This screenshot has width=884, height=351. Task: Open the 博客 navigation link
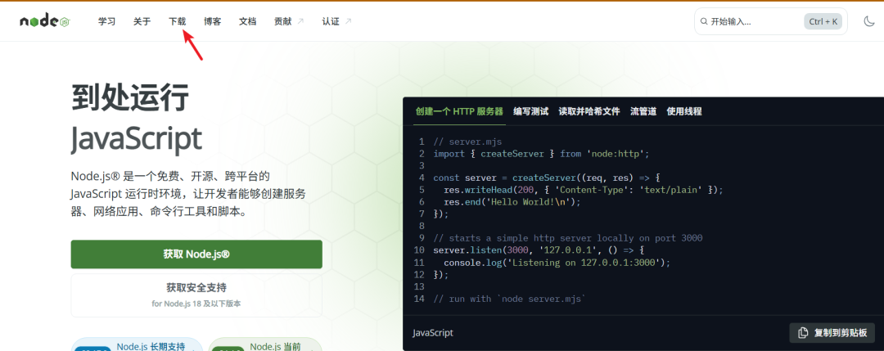213,21
